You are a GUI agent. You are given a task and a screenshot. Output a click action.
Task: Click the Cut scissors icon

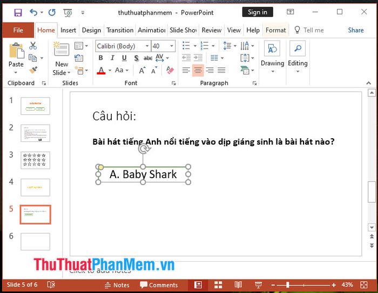[x=33, y=46]
